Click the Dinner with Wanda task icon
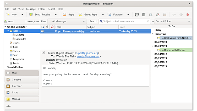The width and height of the screenshot is (197, 111). (158, 50)
